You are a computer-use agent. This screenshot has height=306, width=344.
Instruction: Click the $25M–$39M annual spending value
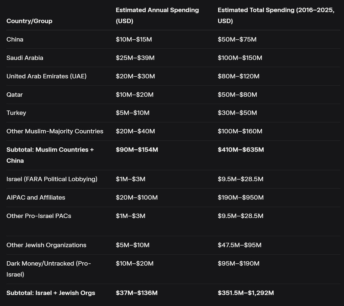pos(135,58)
